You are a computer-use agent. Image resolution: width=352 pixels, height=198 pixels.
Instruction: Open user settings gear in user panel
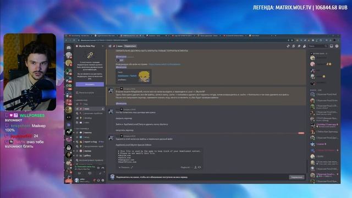[103, 180]
